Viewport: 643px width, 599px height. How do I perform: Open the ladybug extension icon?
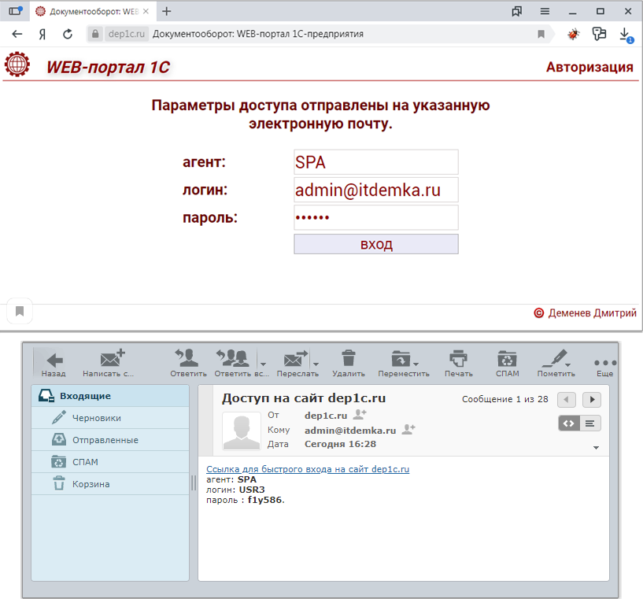coord(573,34)
